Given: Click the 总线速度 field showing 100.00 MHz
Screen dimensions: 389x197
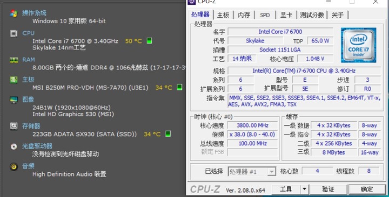Looking at the screenshot, I should [252, 143].
